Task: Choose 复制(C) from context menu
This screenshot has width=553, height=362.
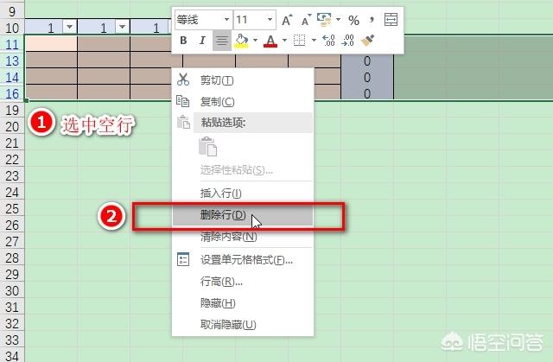Action: tap(243, 102)
